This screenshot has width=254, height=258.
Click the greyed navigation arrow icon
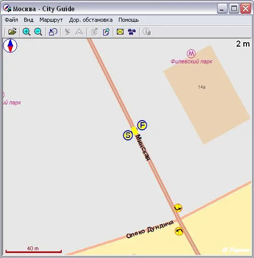tap(79, 31)
